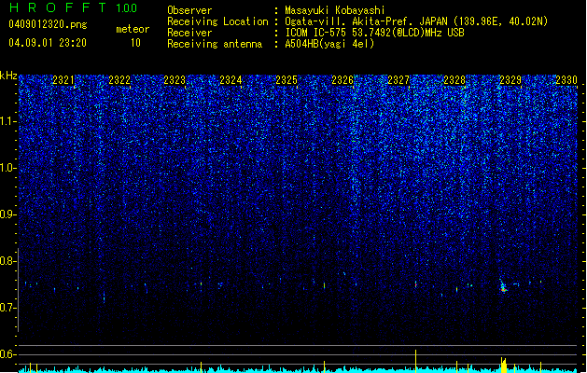This screenshot has height=373, width=587.
Task: Click the 0.8 kHz axis tick label
Action: pos(8,261)
